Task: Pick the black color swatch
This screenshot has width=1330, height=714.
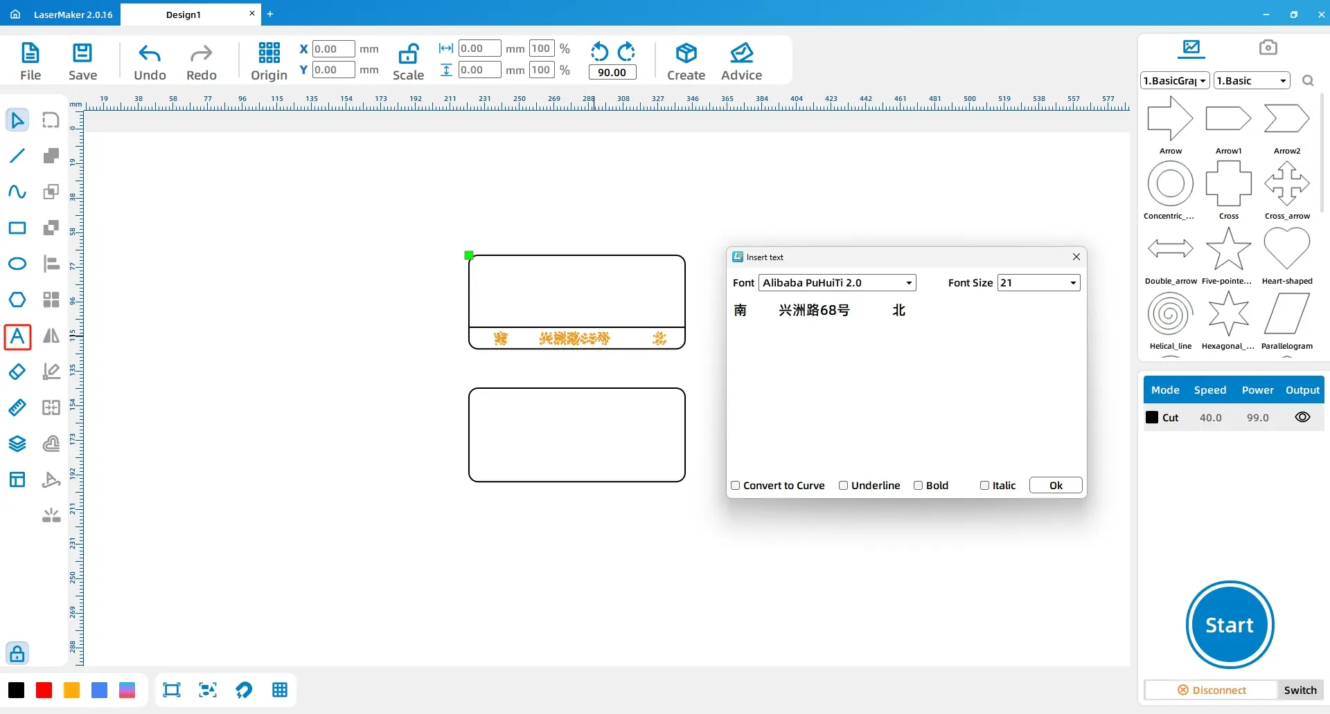Action: [16, 690]
